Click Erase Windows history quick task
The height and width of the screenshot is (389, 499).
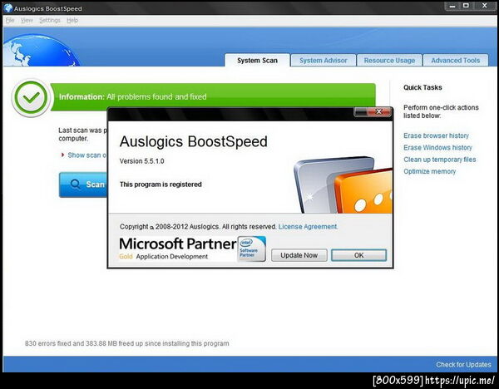pos(437,148)
